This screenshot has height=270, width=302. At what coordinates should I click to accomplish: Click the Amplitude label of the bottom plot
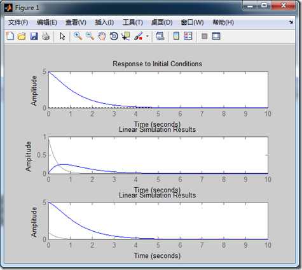click(34, 222)
